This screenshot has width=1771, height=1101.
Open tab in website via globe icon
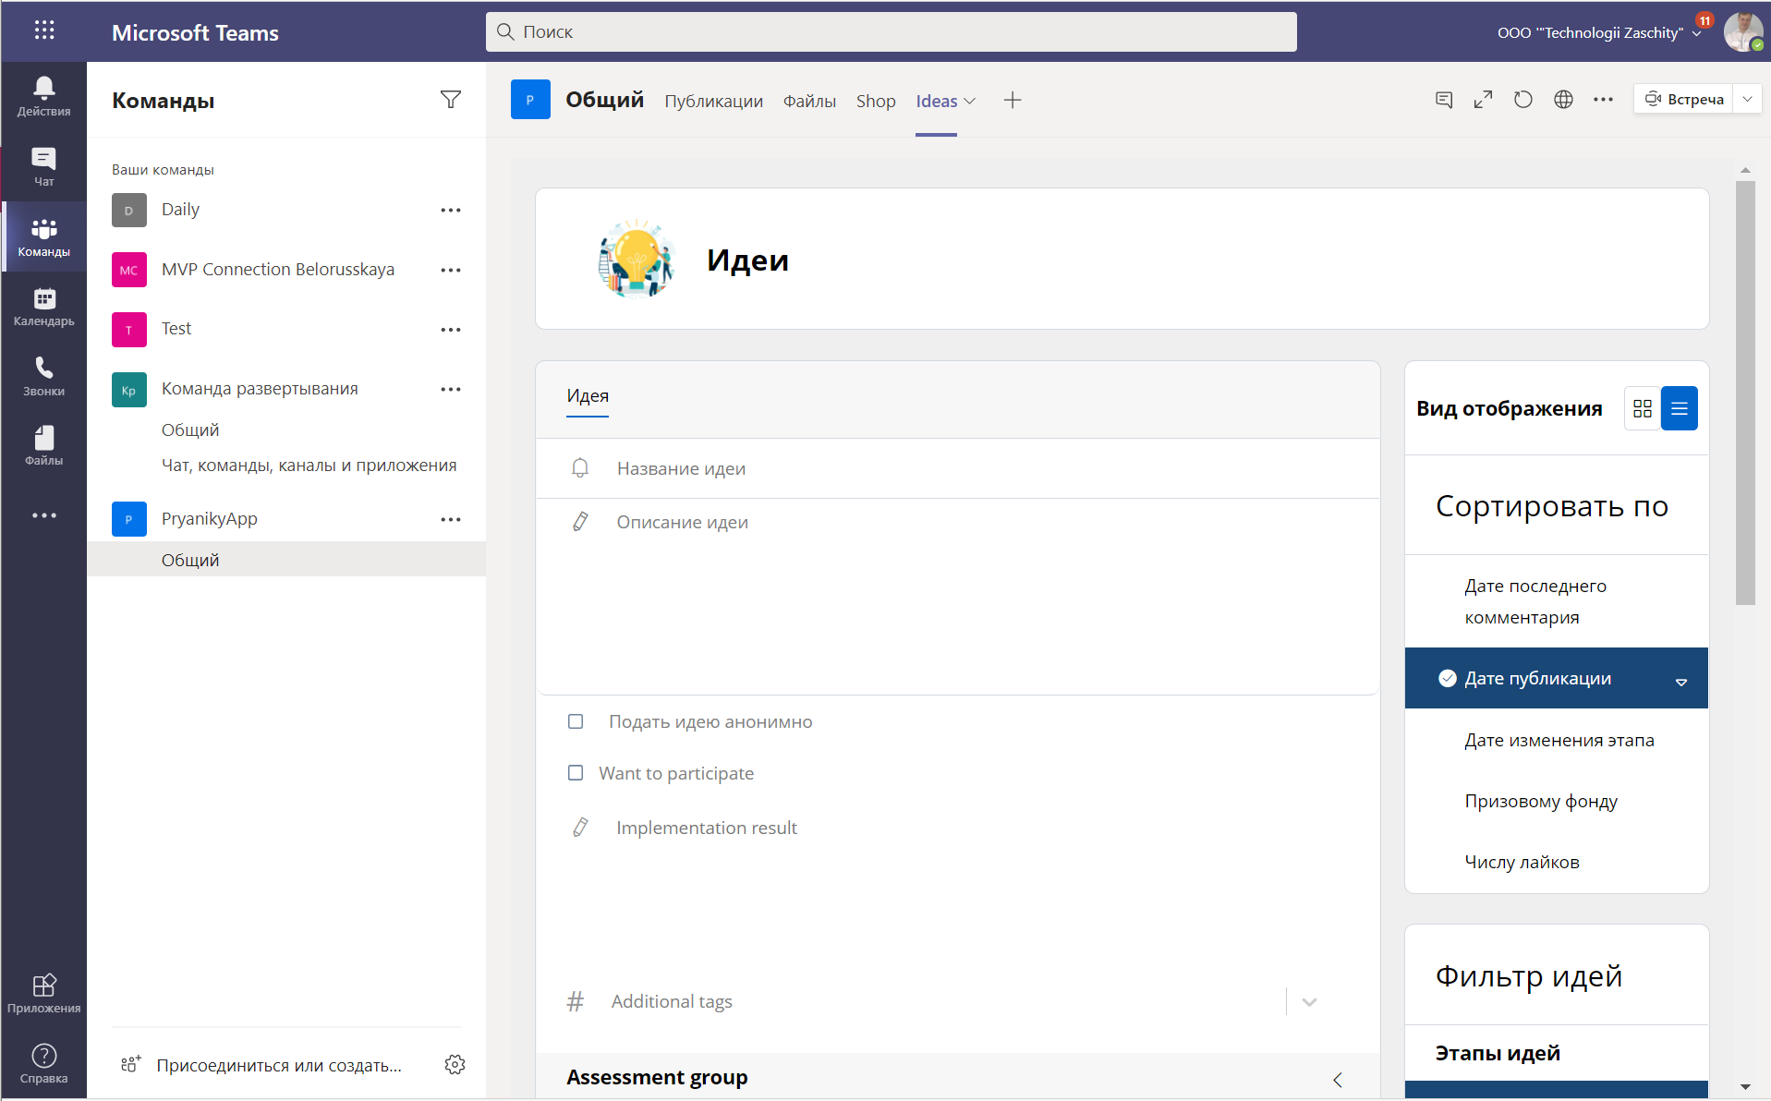[1563, 99]
